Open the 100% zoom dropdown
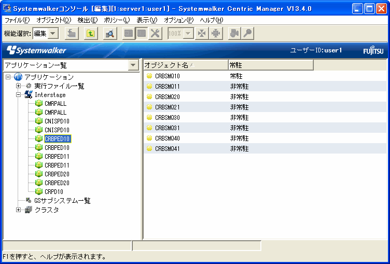Viewport: 390px width, 264px height. 189,33
